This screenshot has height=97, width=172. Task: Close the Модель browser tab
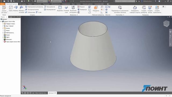[6, 17]
